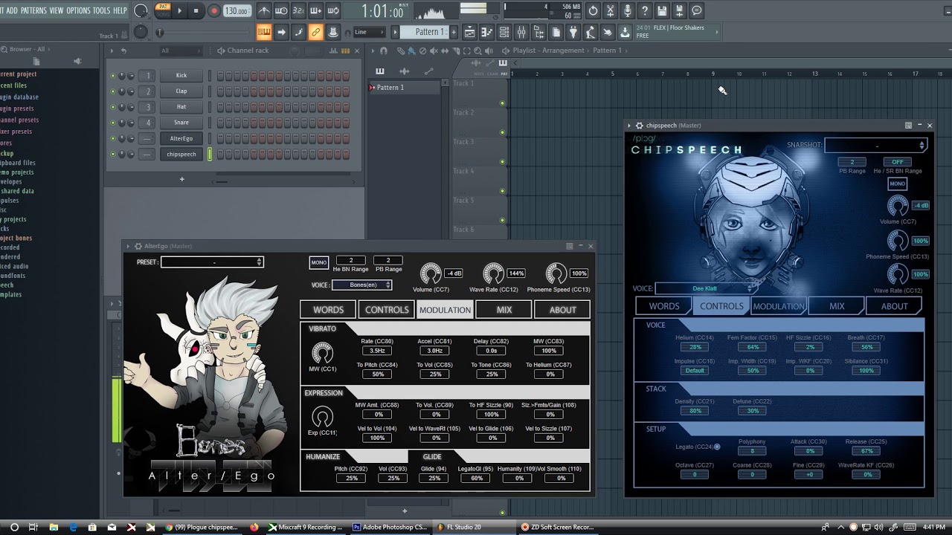
Task: Mute the Clap channel green light
Action: tap(113, 91)
